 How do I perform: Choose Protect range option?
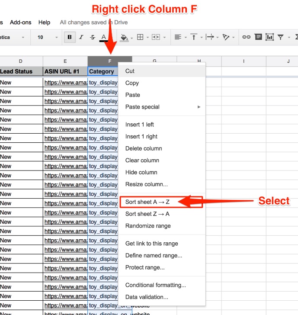[162, 267]
